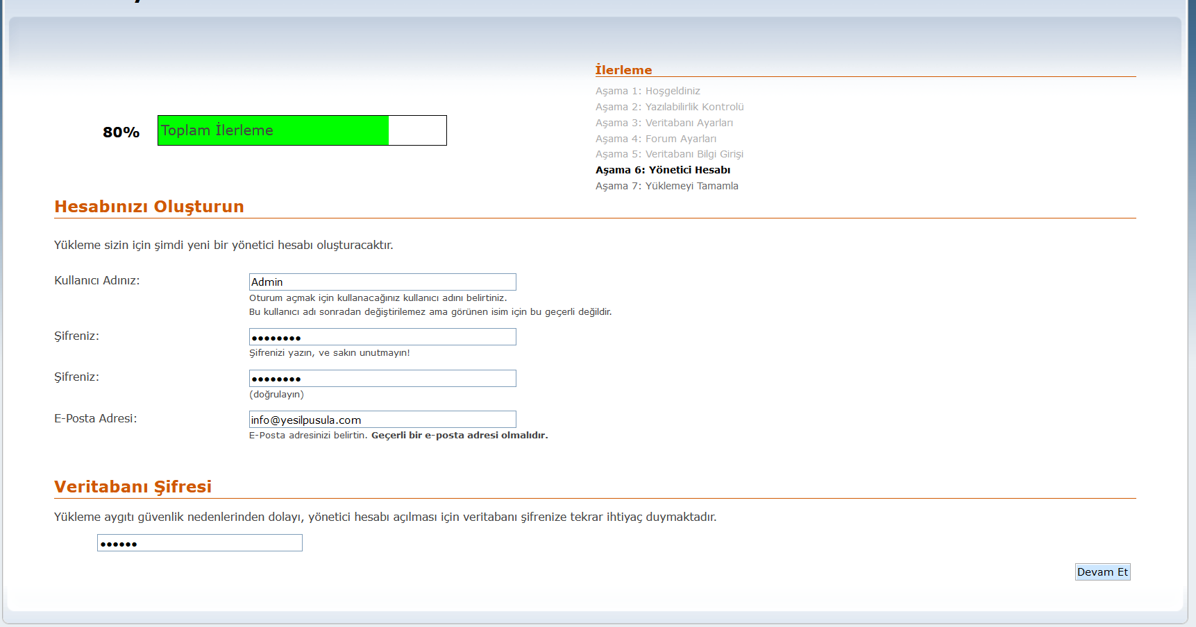Click the password confirmation field above (doğrulayın)
The width and height of the screenshot is (1196, 627).
tap(382, 378)
